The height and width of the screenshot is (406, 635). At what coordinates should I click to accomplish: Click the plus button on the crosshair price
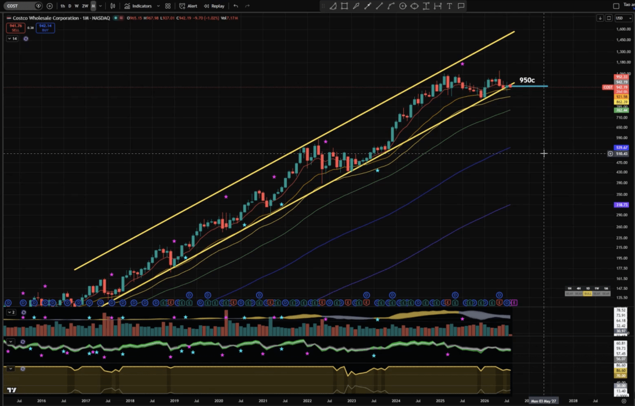click(x=611, y=153)
